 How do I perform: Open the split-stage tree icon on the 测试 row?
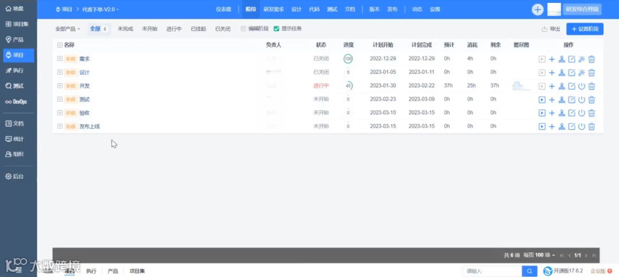pyautogui.click(x=562, y=100)
